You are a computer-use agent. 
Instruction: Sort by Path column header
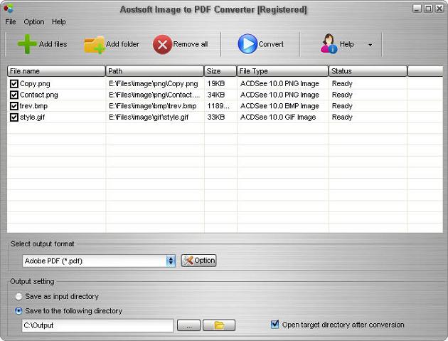point(154,71)
